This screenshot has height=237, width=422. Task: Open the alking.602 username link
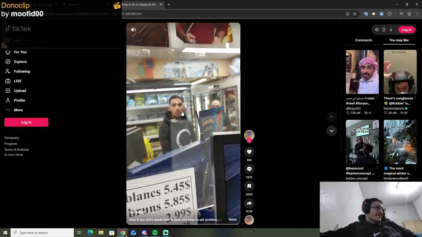353,108
